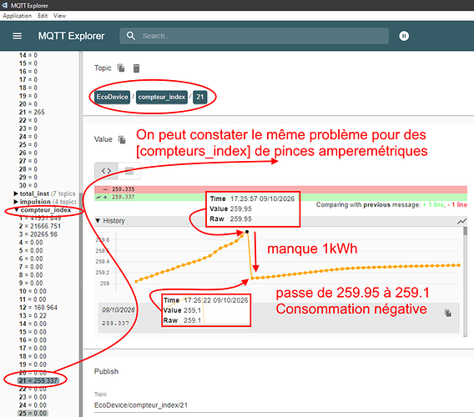
Task: Switch to formatted lines view toggle
Action: [x=129, y=171]
